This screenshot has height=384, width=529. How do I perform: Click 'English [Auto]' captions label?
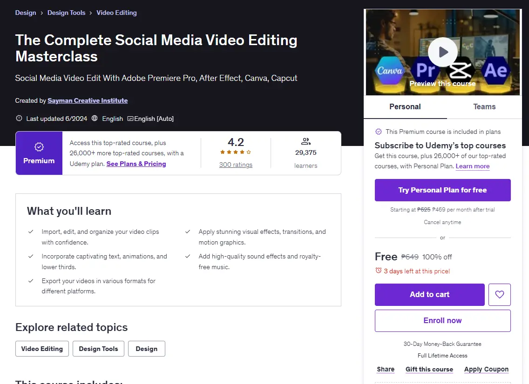click(x=154, y=119)
